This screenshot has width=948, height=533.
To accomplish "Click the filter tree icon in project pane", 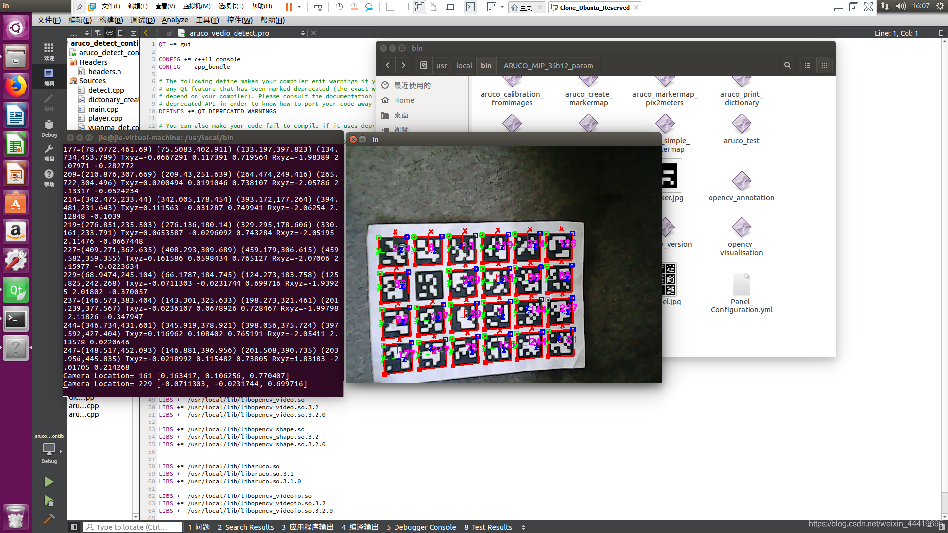I will pos(98,33).
